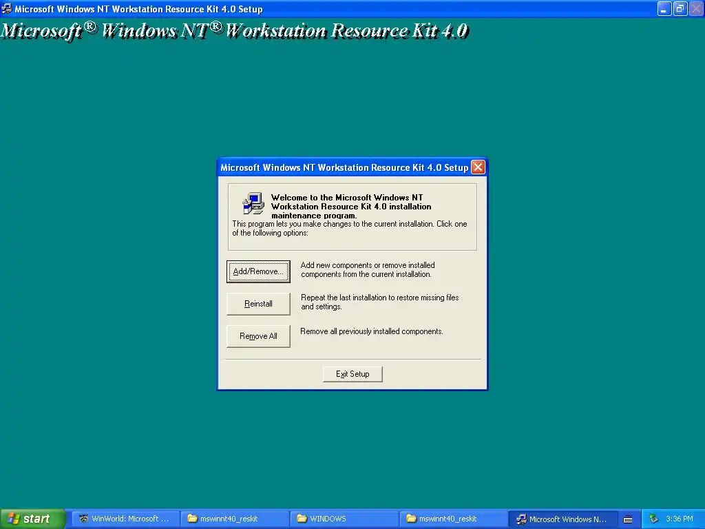
Task: Open the first mswinnt40_reskit taskbar folder
Action: click(234, 519)
